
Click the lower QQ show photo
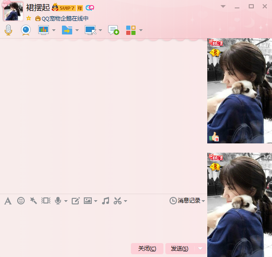click(239, 205)
